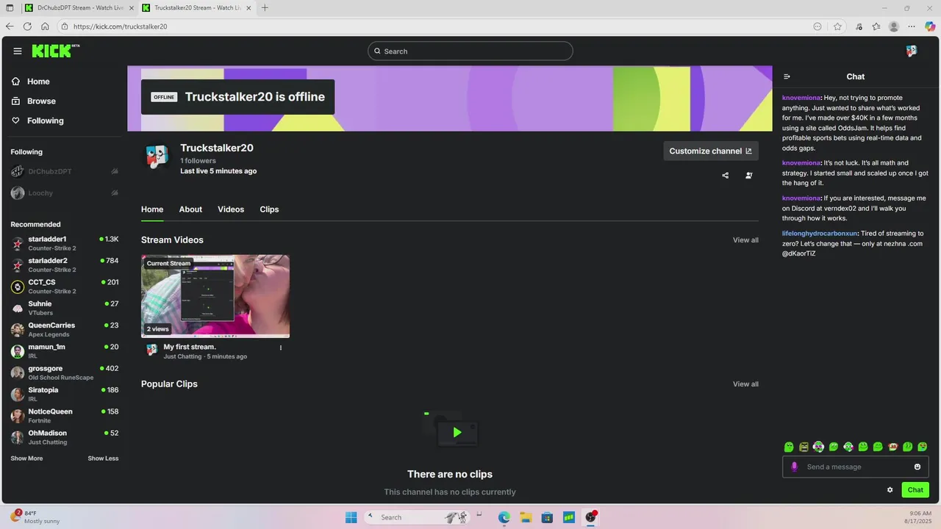The image size is (941, 529).
Task: Open OhMadison Just Chatting channel
Action: tap(65, 437)
